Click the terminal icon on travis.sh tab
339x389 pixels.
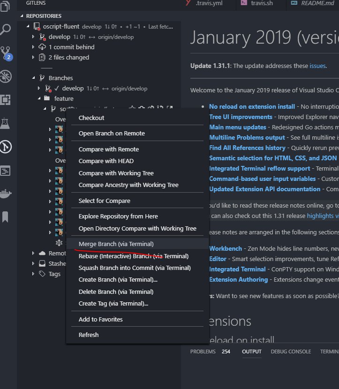point(244,3)
